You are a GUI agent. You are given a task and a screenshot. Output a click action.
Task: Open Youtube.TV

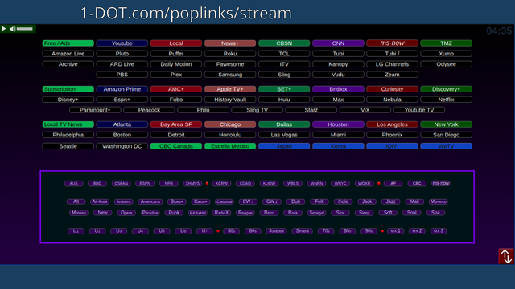pos(419,110)
